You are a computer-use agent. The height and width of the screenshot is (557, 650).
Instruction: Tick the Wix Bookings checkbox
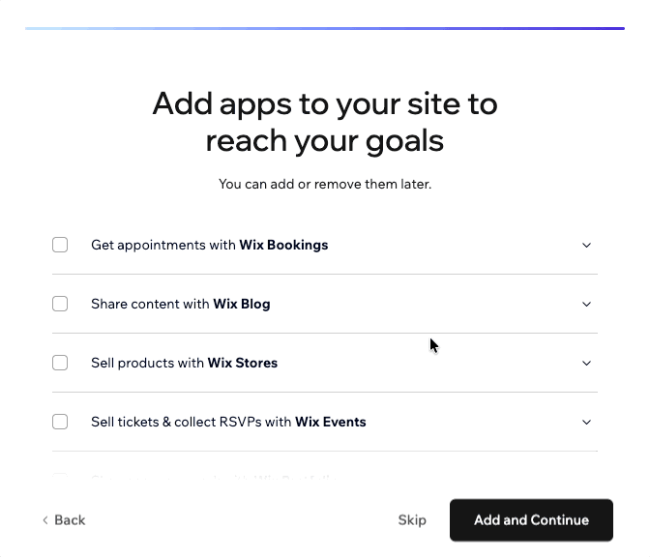[60, 245]
